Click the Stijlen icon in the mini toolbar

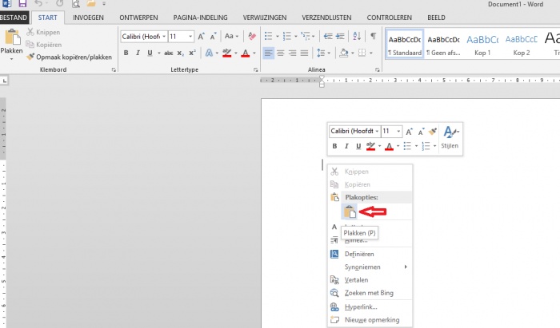point(450,136)
